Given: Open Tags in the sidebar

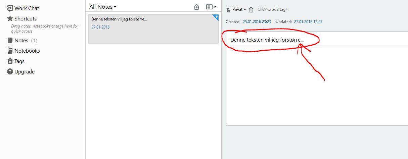Looking at the screenshot, I should point(16,61).
